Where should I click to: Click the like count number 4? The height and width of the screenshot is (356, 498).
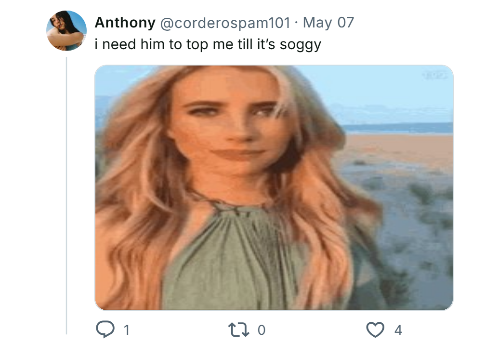398,330
